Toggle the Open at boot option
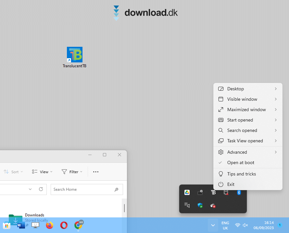The height and width of the screenshot is (233, 289). (241, 162)
